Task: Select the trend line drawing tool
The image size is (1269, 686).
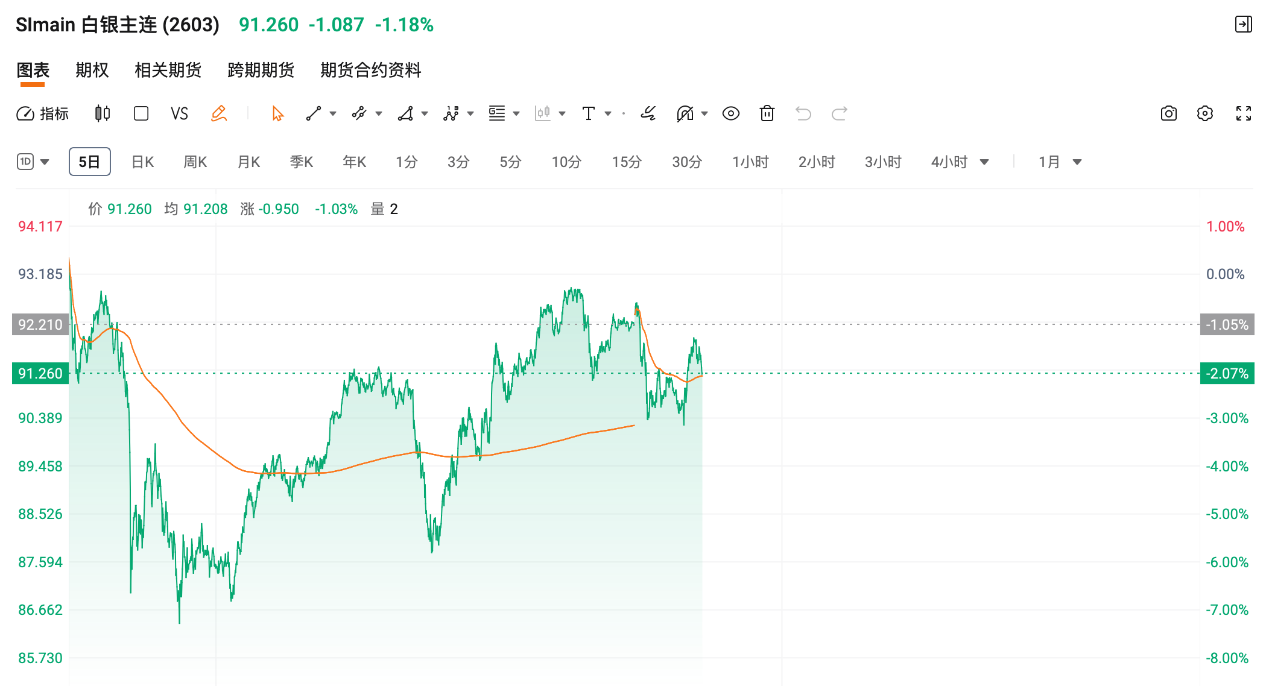Action: coord(314,113)
